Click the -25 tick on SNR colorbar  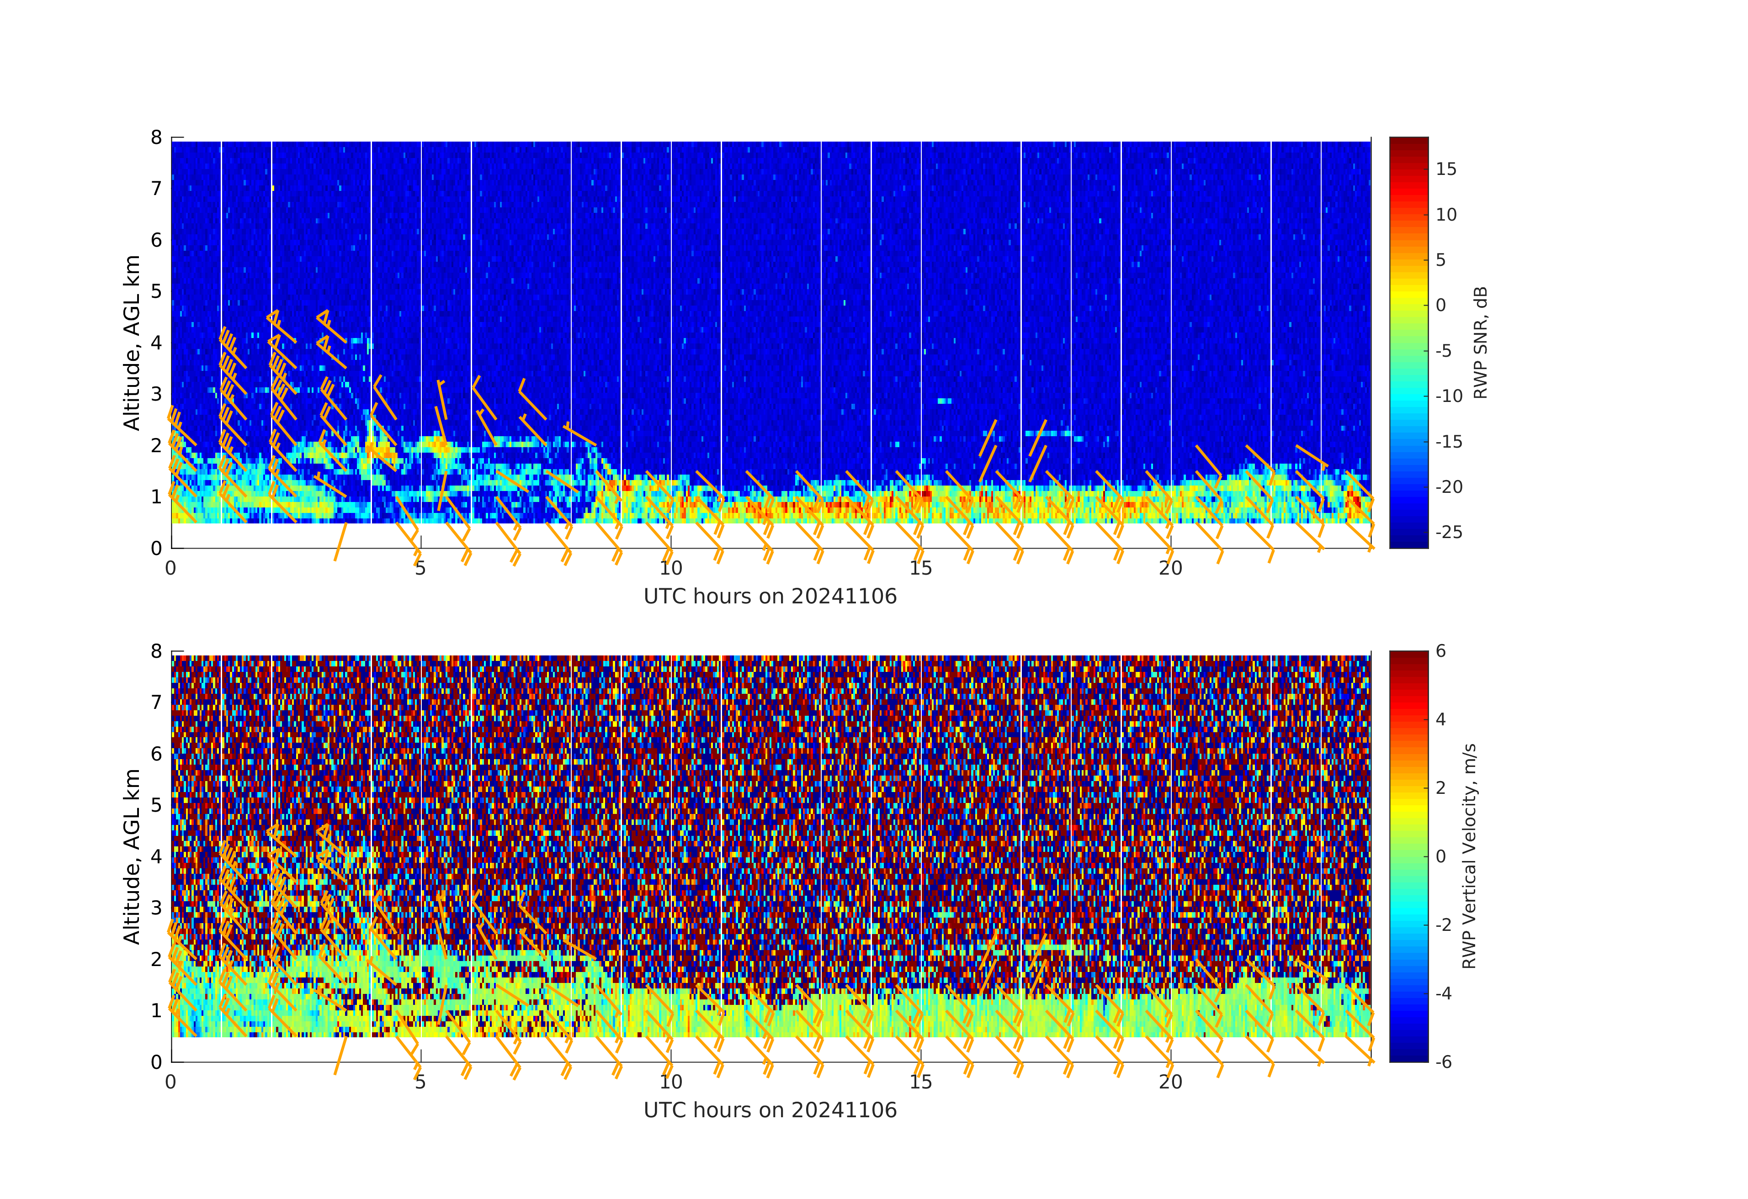pyautogui.click(x=1449, y=532)
